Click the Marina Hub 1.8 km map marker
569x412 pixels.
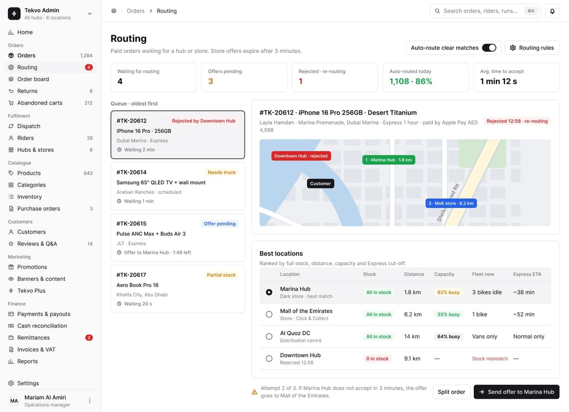tap(389, 160)
